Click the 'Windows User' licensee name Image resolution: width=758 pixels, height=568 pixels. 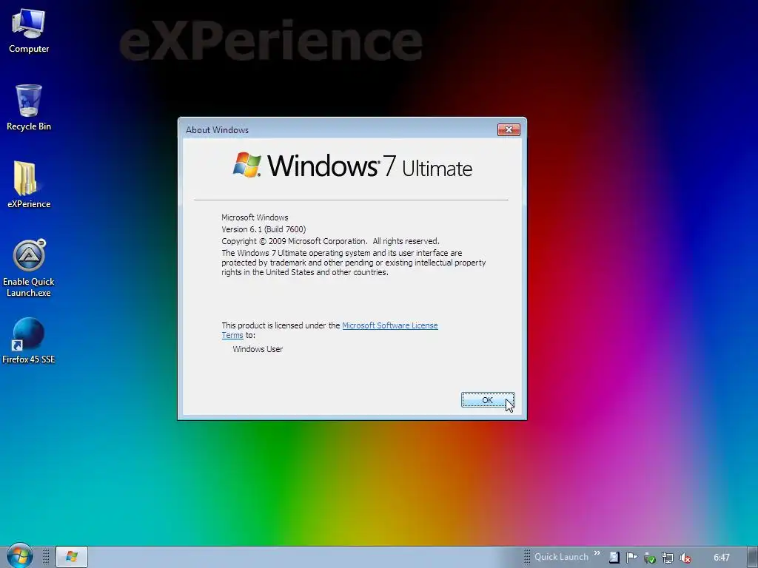[x=258, y=349]
